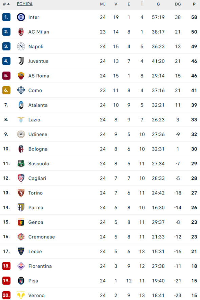200x300 pixels.
Task: Select the Udinese club badge
Action: tap(20, 134)
